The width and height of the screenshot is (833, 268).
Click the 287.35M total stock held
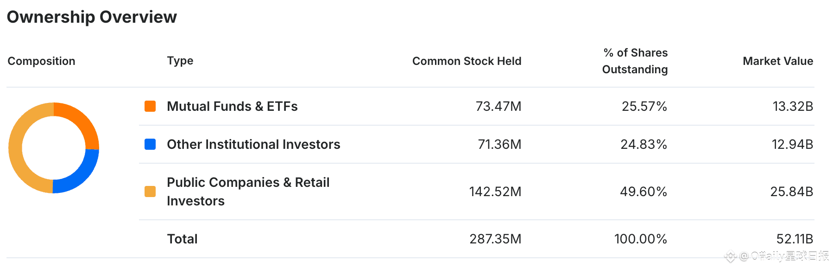tap(495, 239)
